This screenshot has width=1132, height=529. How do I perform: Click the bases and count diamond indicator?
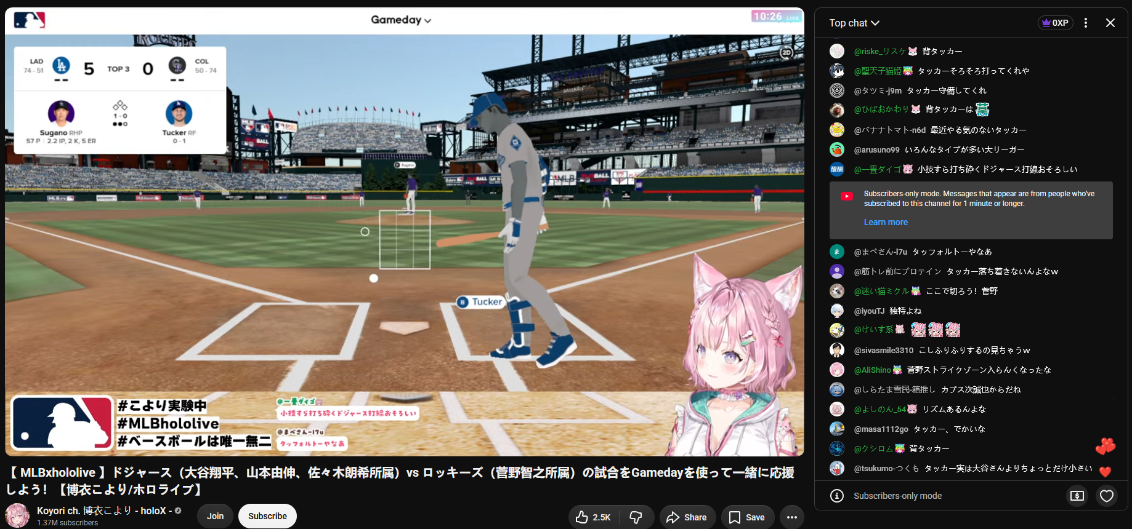click(120, 113)
